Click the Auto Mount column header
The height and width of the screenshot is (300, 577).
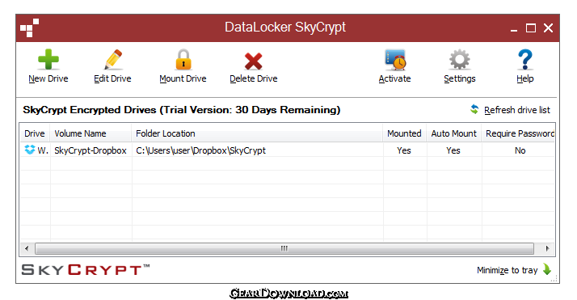pos(454,133)
